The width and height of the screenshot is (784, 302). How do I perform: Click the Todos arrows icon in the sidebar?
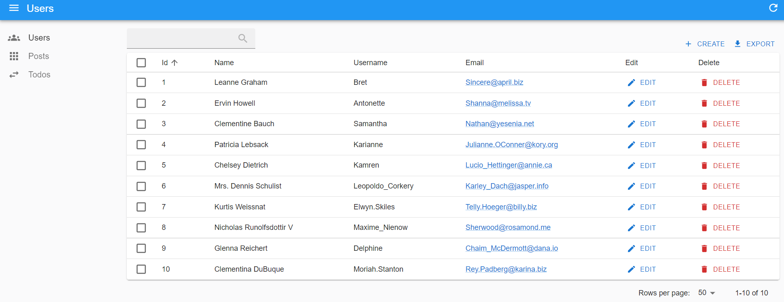[x=14, y=75]
